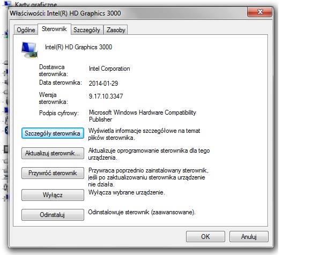
Task: Cancel the dialog with Anuluj
Action: pos(249,236)
